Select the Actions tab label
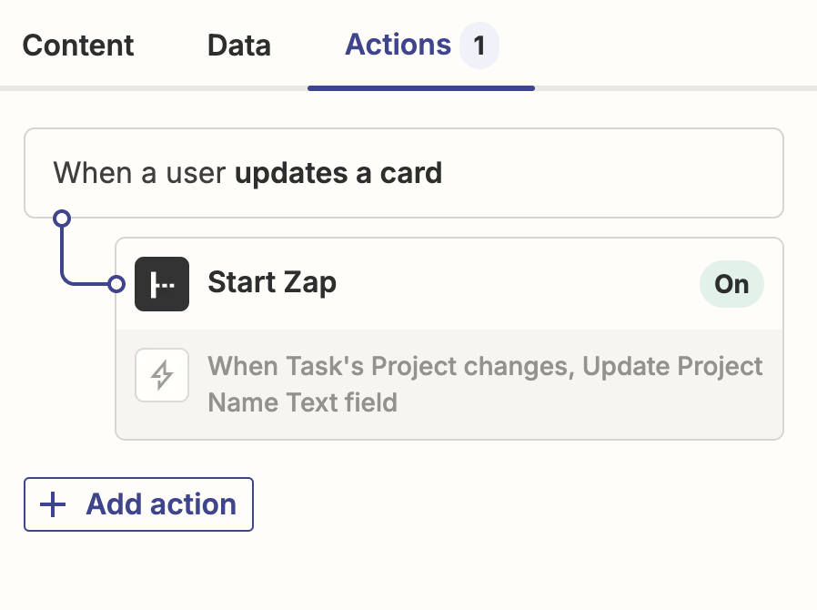 398,45
